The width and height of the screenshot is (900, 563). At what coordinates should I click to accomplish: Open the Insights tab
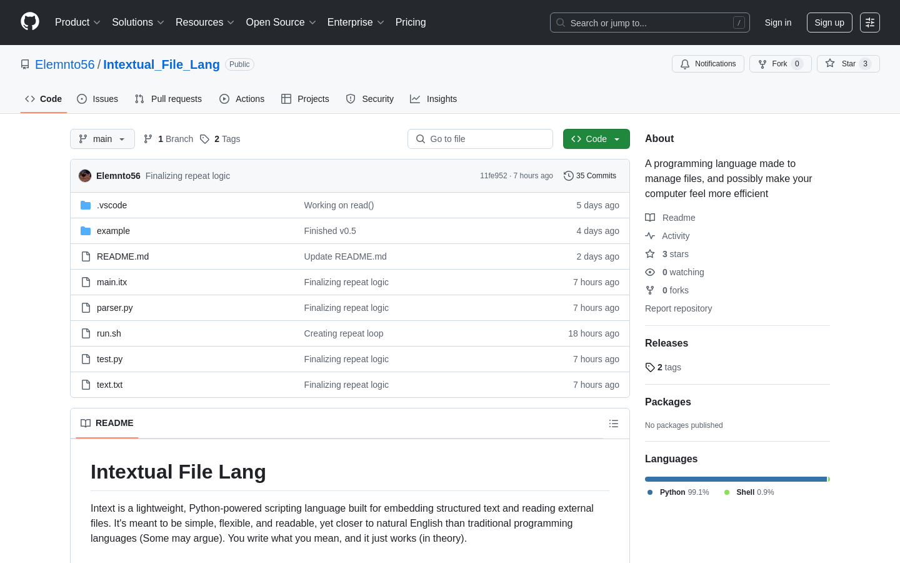(x=434, y=99)
